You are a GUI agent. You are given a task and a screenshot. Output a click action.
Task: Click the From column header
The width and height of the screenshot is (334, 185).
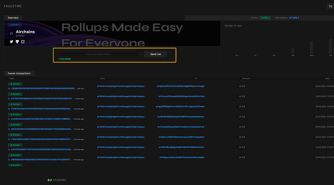coord(102,79)
